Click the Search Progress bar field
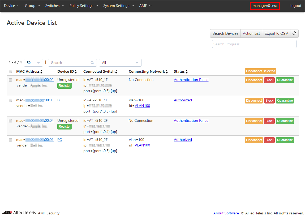This screenshot has height=216, width=305. 254,44
